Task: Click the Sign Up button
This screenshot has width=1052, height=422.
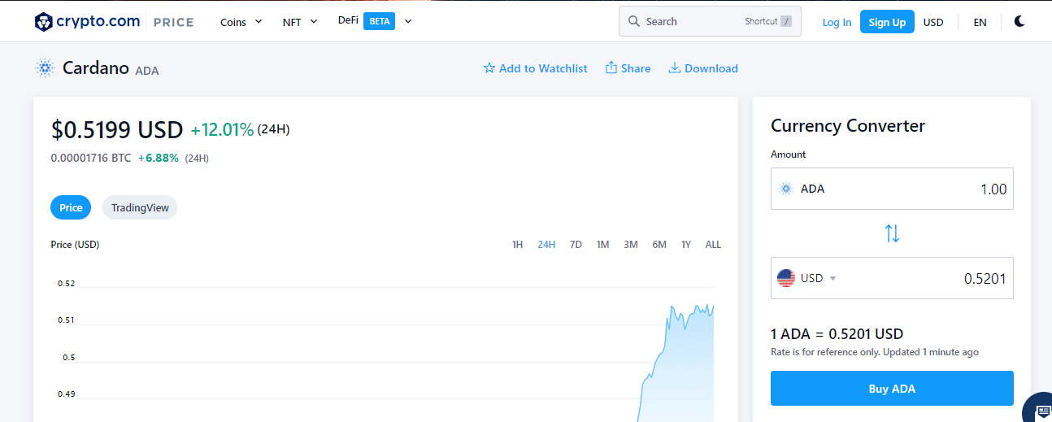Action: coord(887,22)
